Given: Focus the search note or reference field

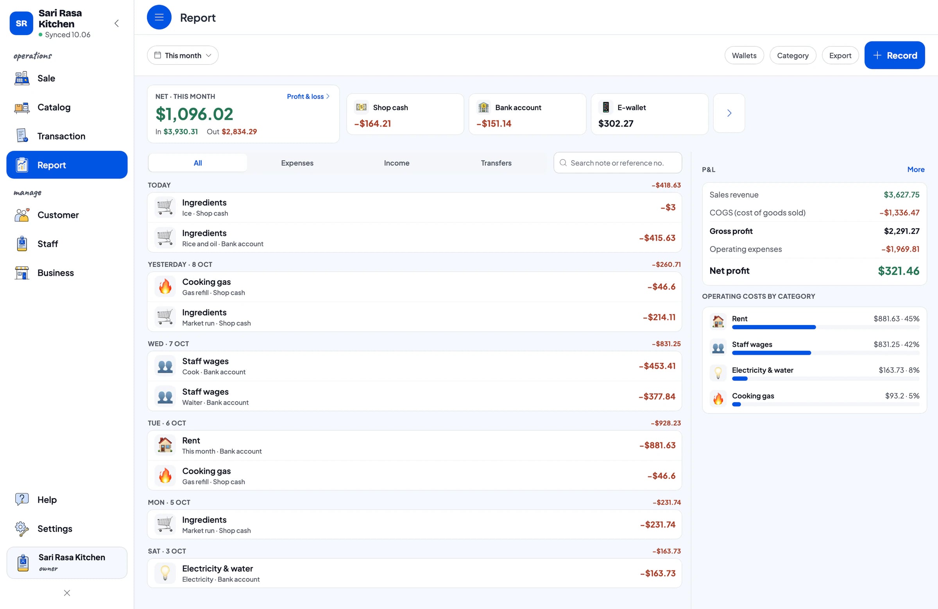Looking at the screenshot, I should point(618,163).
